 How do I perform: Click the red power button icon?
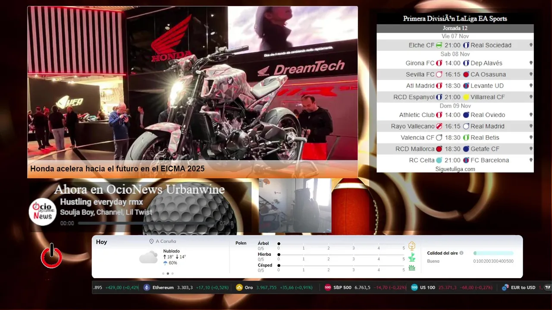coord(52,256)
